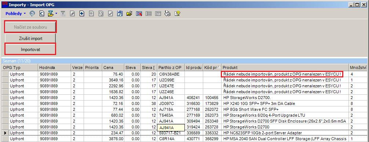Viewport: 369px width, 142px height.
Task: Click the first grey list layout icon
Action: pos(148,14)
